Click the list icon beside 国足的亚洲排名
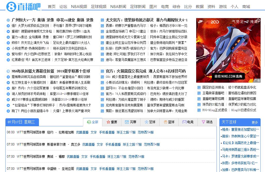The width and height of the screenshot is (265, 172). 199,88
